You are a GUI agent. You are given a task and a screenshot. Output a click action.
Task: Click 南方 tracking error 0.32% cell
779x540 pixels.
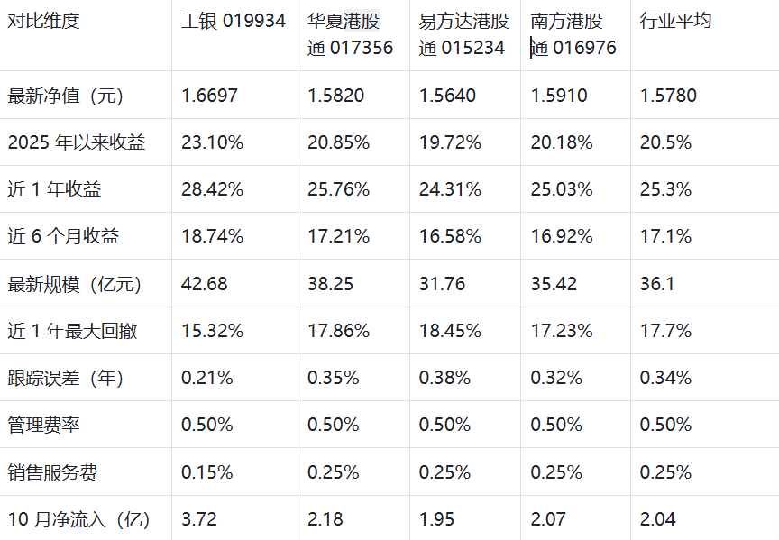(x=575, y=378)
